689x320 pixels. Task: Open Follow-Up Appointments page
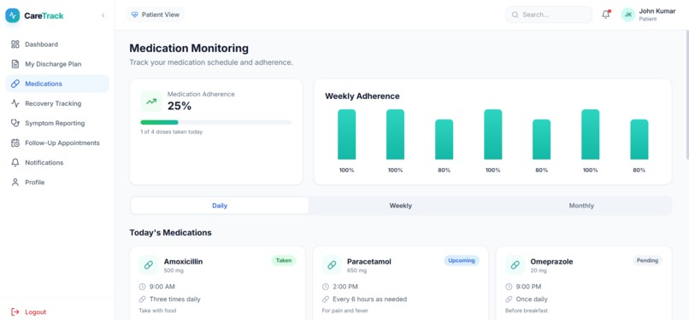(57, 143)
